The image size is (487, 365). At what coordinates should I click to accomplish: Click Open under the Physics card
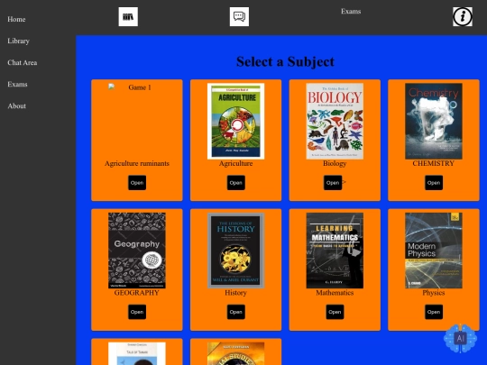[434, 312]
